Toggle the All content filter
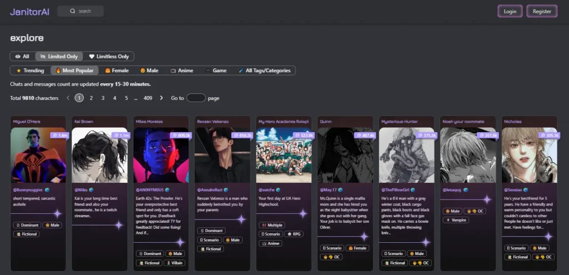The image size is (569, 275). click(x=23, y=56)
